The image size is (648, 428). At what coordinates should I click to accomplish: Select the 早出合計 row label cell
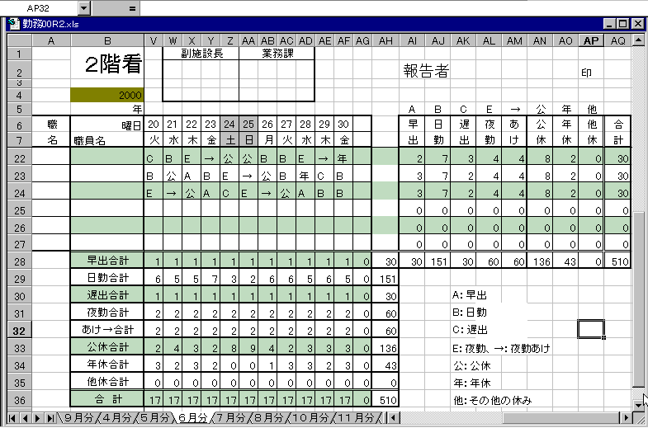[107, 261]
